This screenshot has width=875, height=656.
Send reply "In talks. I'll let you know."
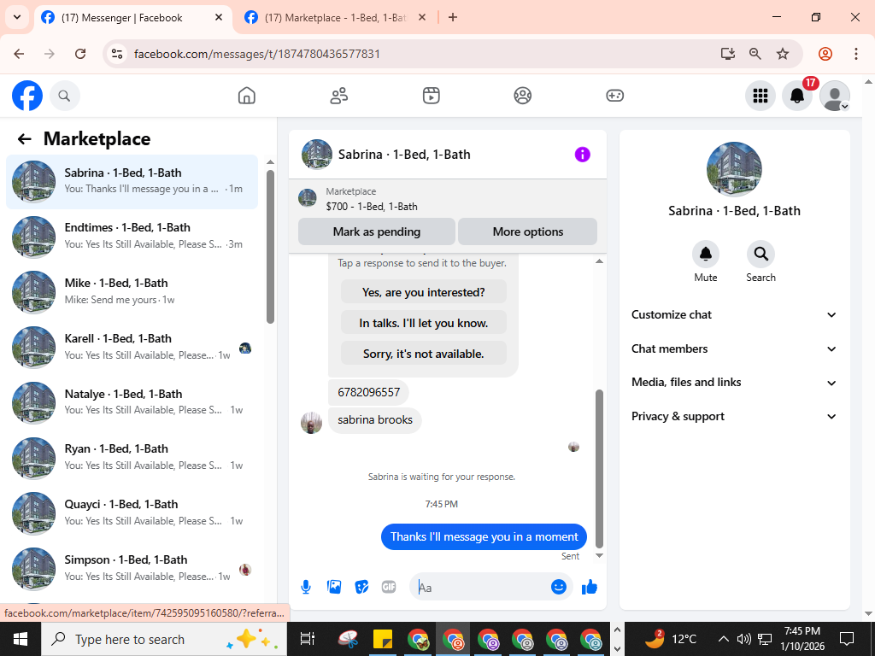424,323
